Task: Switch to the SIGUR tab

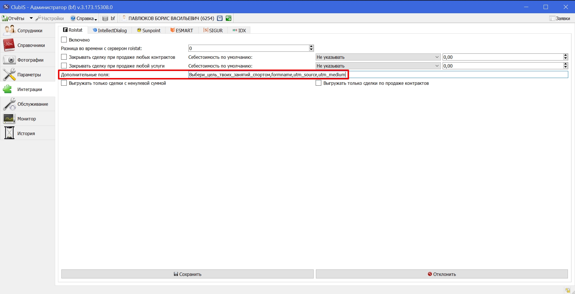Action: [213, 30]
